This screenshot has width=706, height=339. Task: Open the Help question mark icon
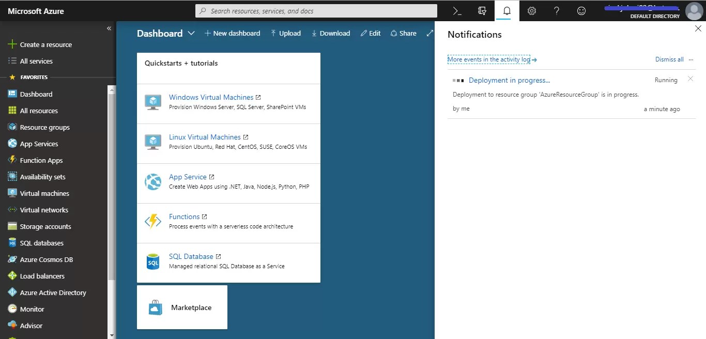coord(557,10)
